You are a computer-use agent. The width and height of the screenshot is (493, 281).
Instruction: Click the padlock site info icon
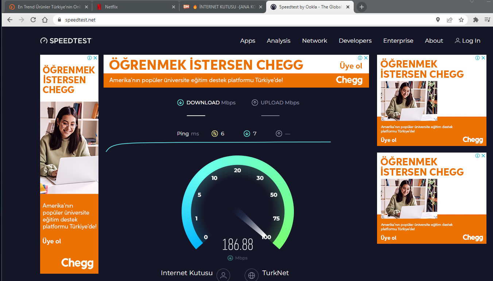tap(60, 20)
